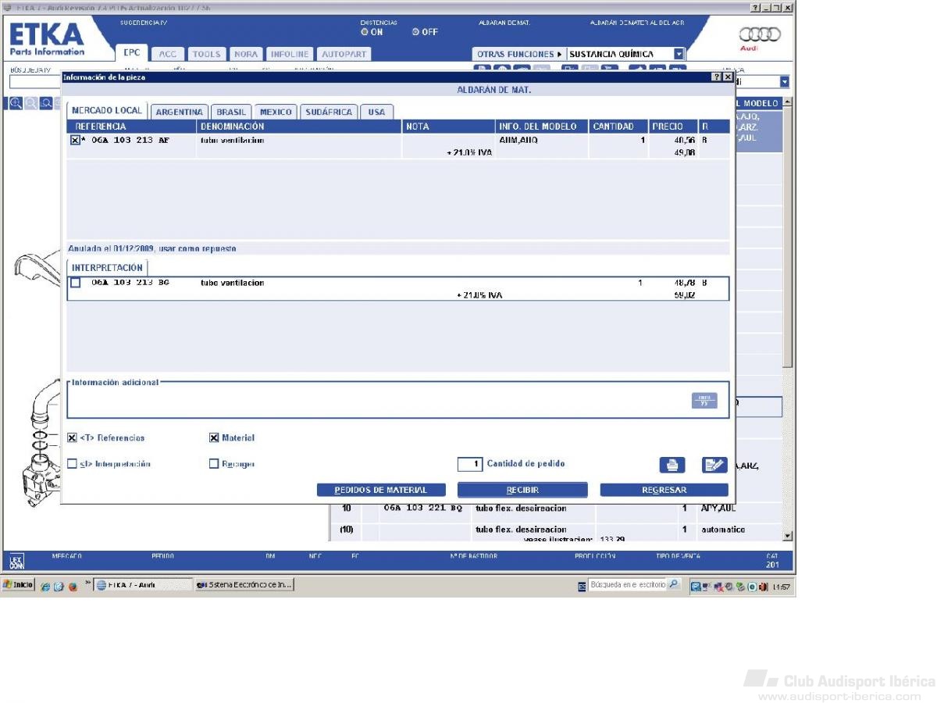
Task: Check the 06A 103 213 BG interpretation checkbox
Action: coord(75,283)
